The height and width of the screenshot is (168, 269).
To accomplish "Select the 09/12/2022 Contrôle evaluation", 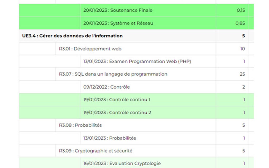I will [x=107, y=87].
